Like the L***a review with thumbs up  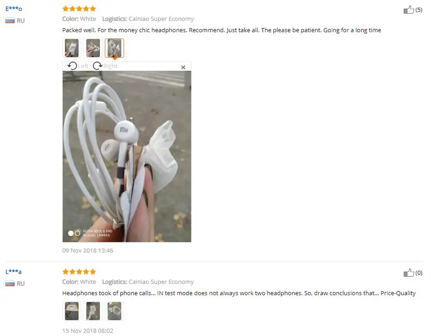(x=409, y=273)
